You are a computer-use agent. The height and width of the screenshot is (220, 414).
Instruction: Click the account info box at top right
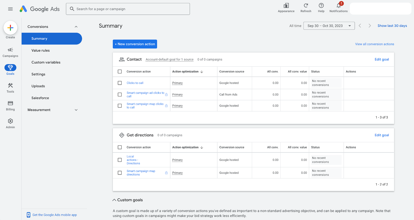coord(380,9)
